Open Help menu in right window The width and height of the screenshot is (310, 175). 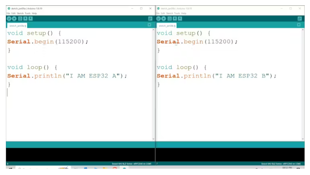[x=183, y=14]
